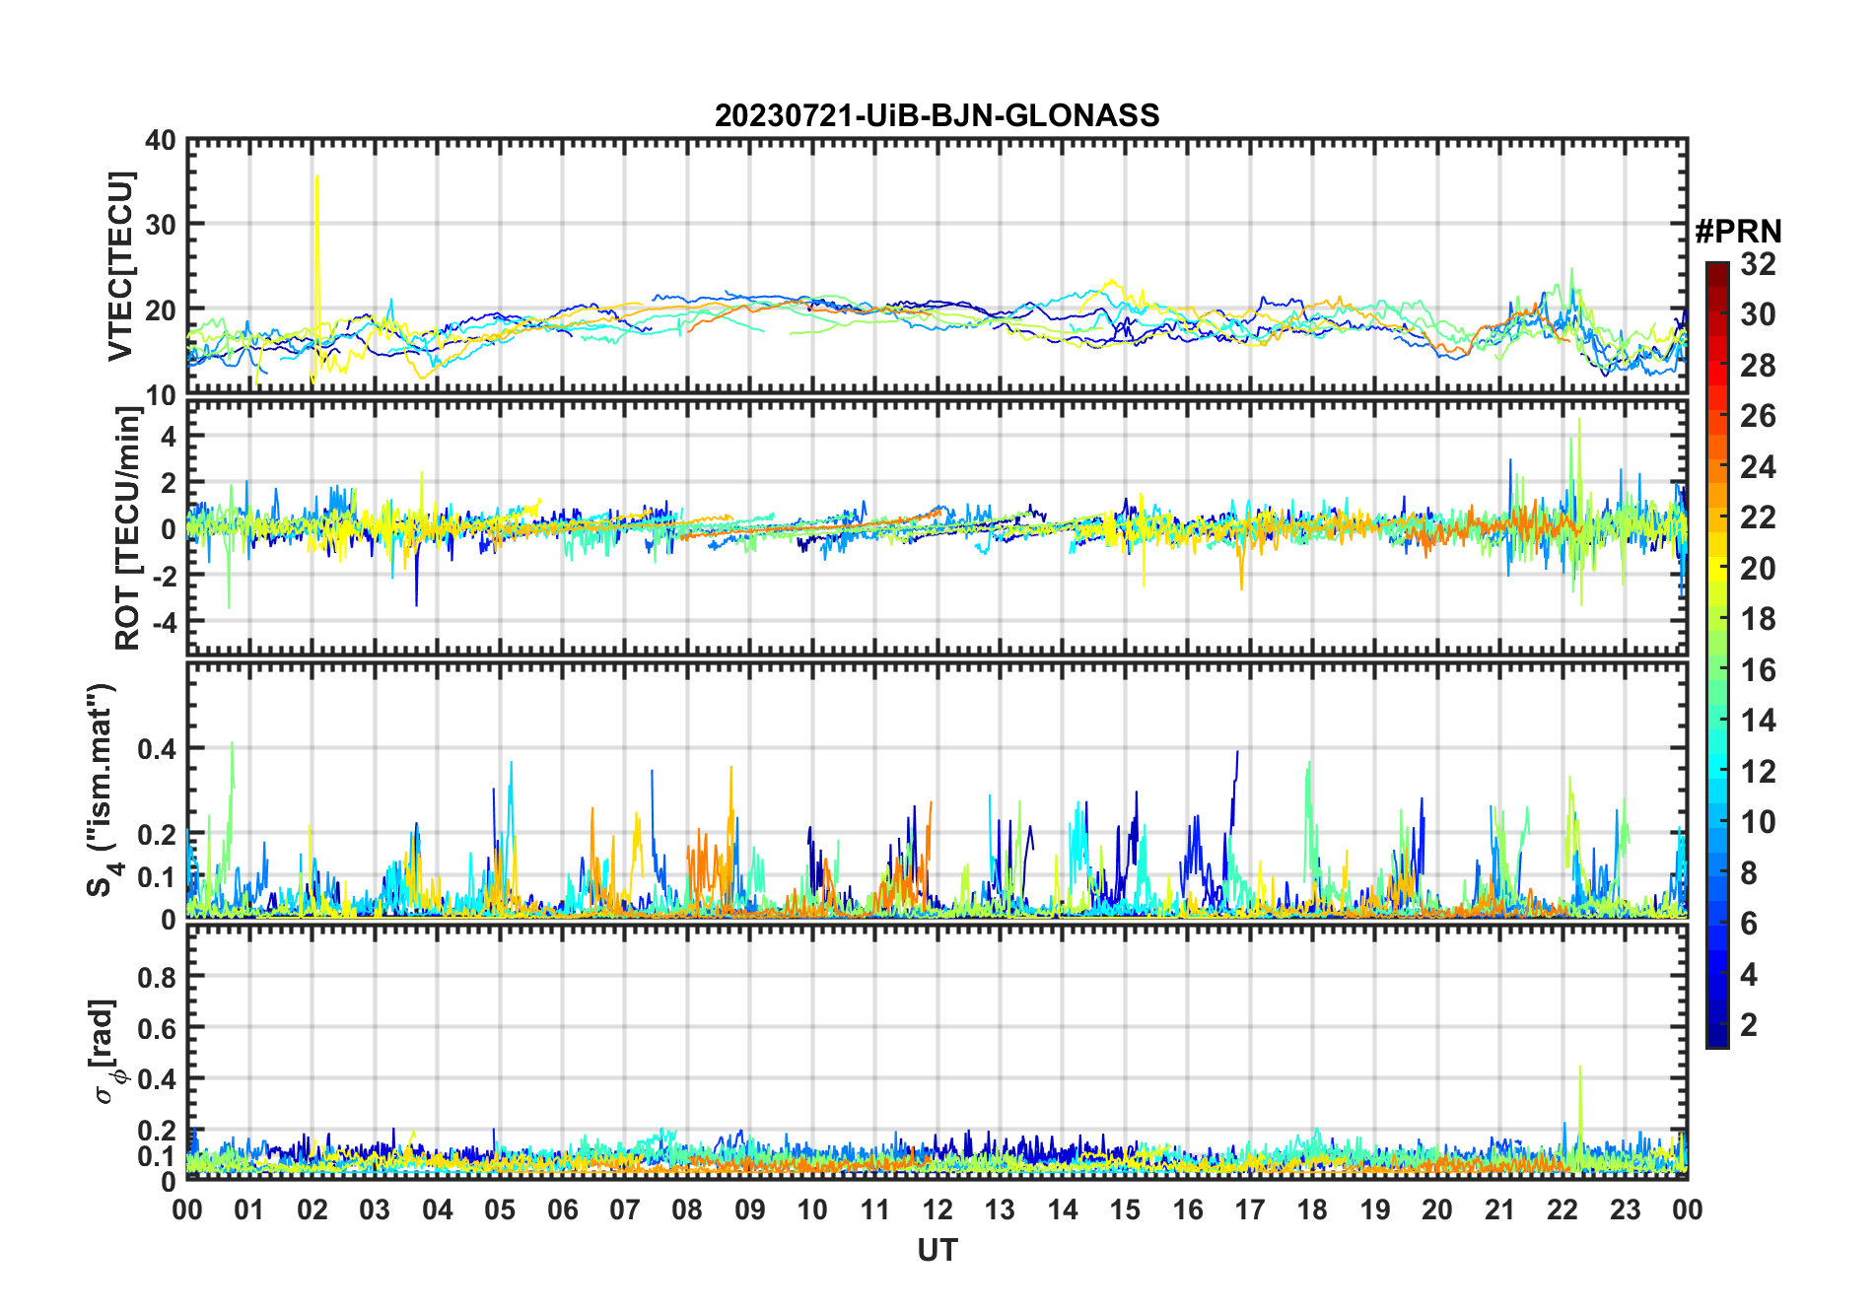Screen dimensions: 1875x1311
Task: Select the 06 tick on the UT axis
Action: coord(562,1209)
